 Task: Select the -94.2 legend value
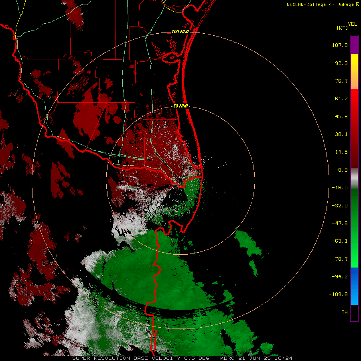pos(340,276)
